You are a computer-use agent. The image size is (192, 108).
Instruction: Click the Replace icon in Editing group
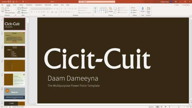tap(131, 10)
